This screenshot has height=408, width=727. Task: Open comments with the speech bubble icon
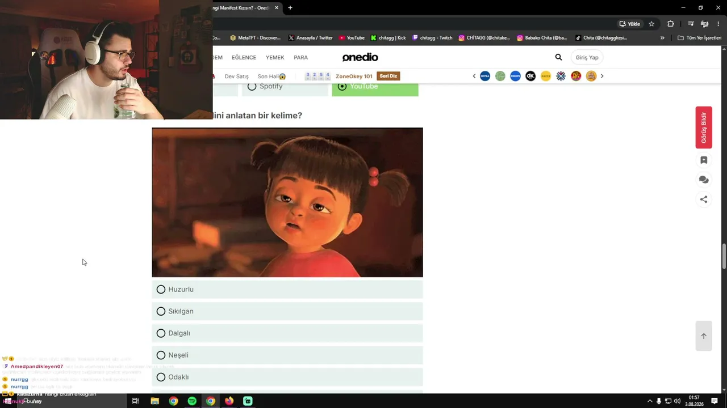click(704, 180)
